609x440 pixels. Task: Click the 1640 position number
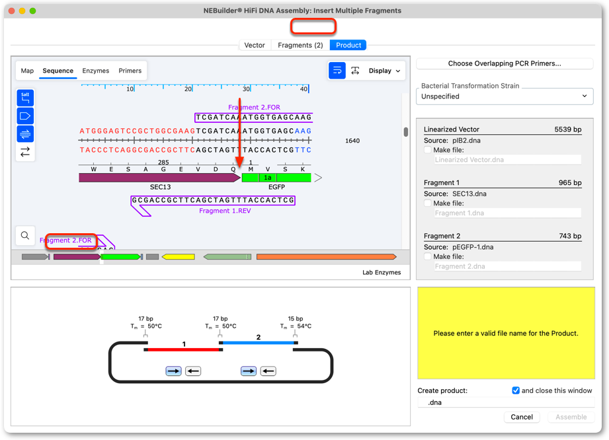[x=352, y=141]
